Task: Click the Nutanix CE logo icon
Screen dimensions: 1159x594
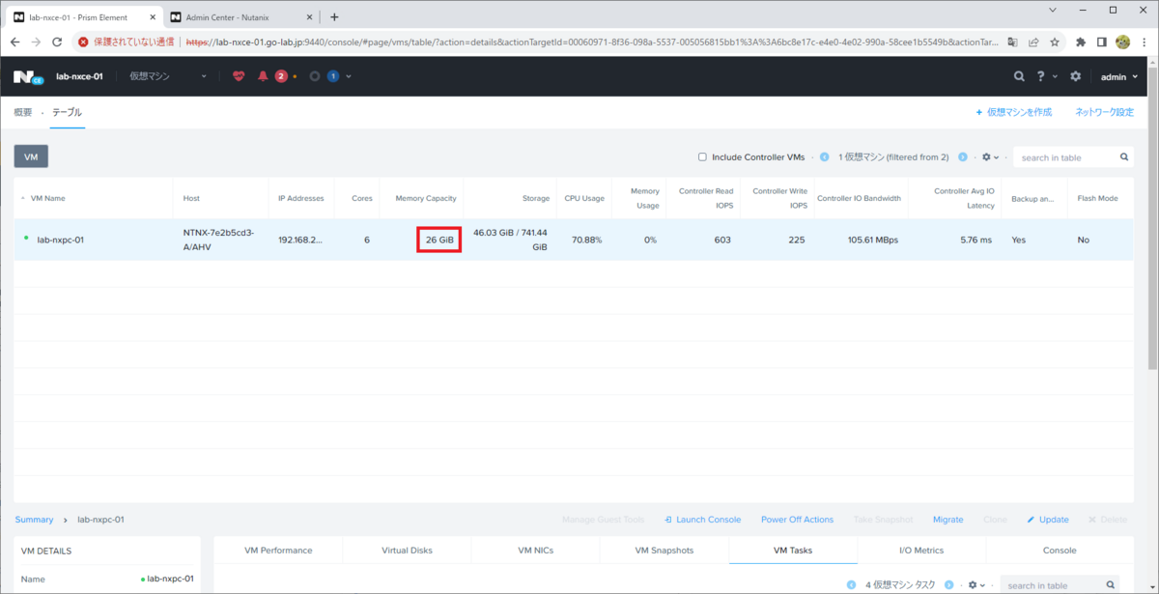Action: coord(28,76)
